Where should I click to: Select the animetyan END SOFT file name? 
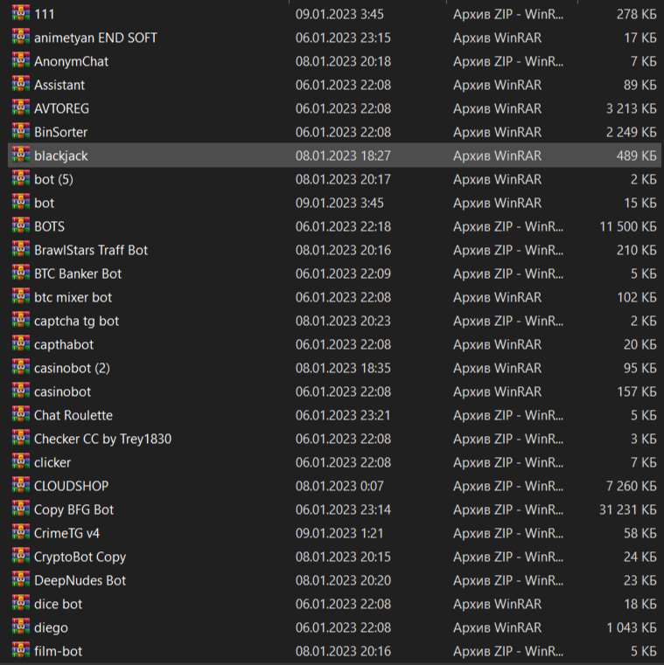pyautogui.click(x=95, y=38)
